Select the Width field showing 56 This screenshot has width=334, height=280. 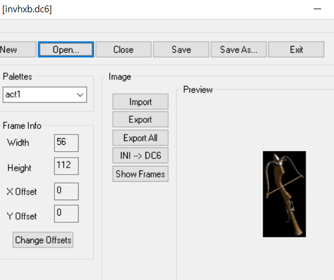[66, 143]
